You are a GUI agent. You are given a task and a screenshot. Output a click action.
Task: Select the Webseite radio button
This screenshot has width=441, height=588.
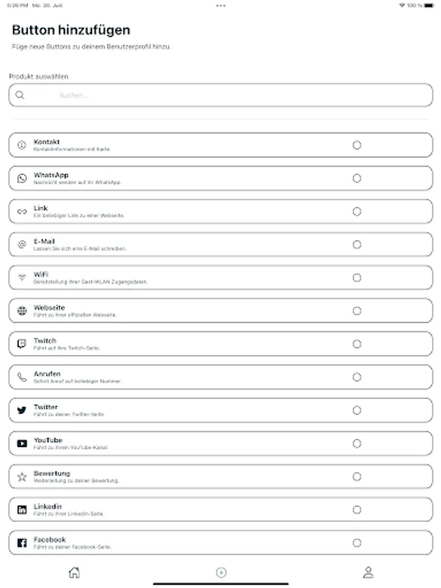point(357,311)
